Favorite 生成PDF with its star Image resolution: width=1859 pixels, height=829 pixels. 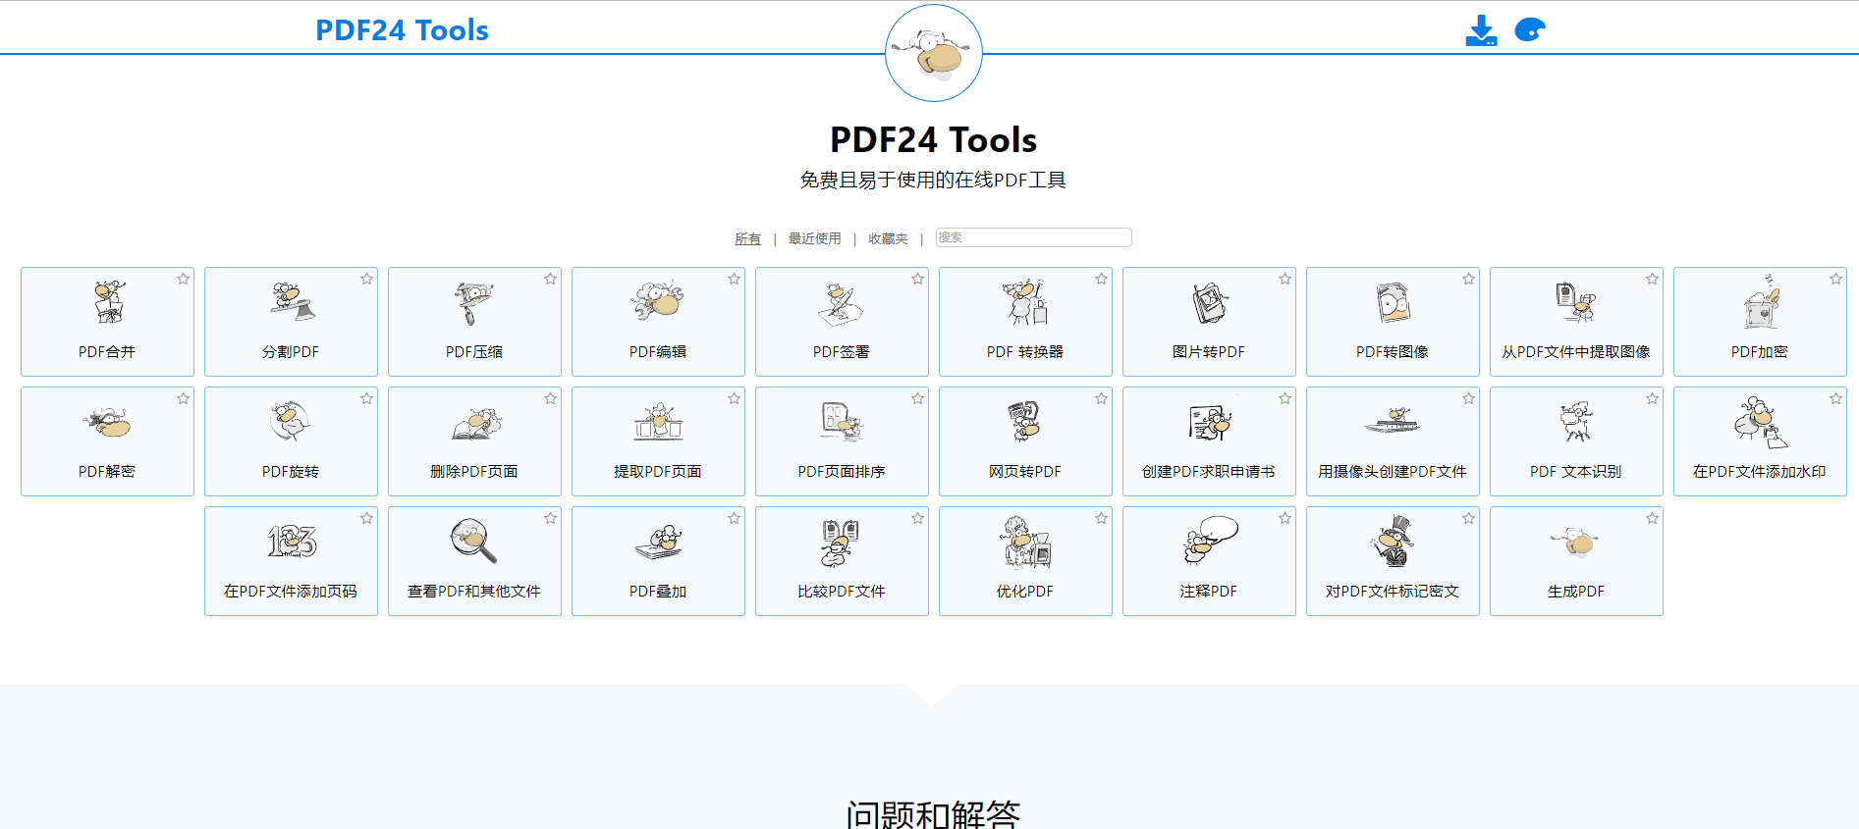(1652, 518)
